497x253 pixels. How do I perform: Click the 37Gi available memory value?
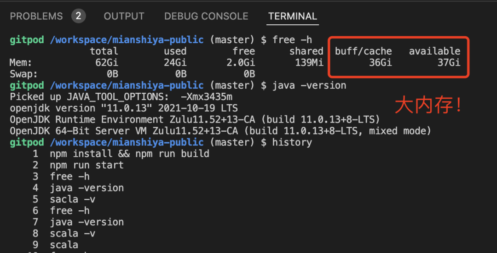[x=449, y=62]
